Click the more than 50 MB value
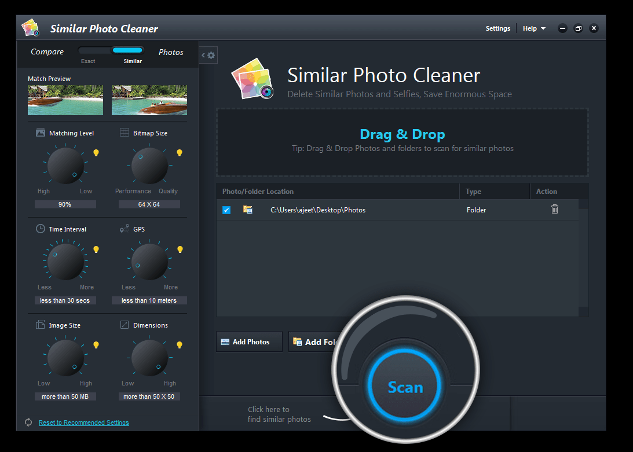The height and width of the screenshot is (452, 633). 65,396
